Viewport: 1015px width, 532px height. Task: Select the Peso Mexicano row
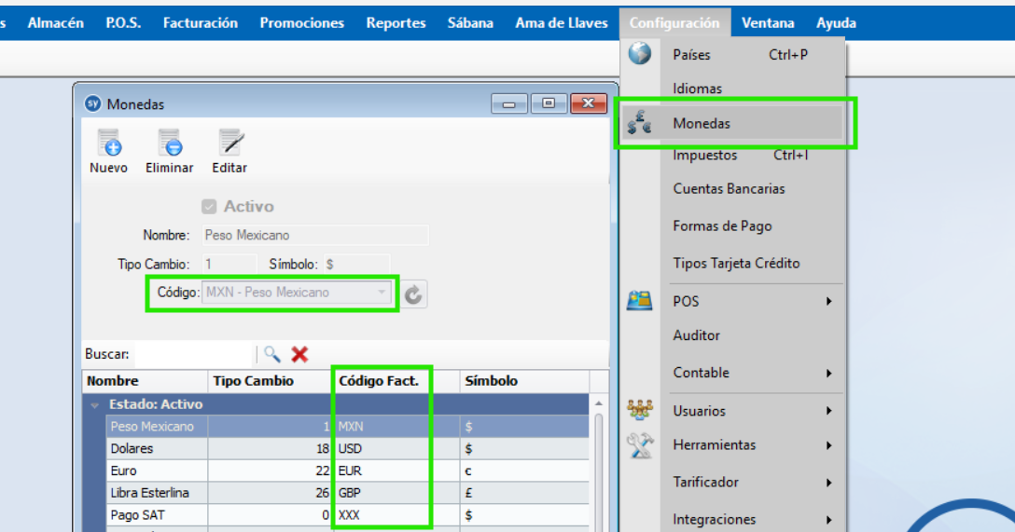[x=348, y=427]
